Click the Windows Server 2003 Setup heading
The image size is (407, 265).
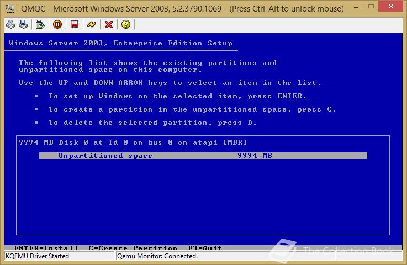tap(121, 43)
